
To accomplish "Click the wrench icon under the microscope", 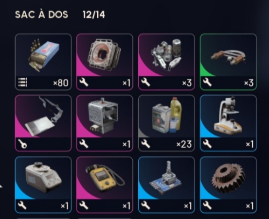I will coord(207,143).
